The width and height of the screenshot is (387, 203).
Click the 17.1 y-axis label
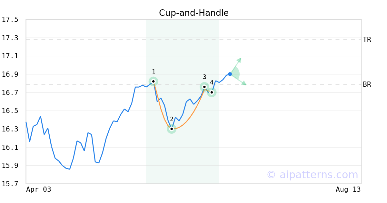[10, 56]
